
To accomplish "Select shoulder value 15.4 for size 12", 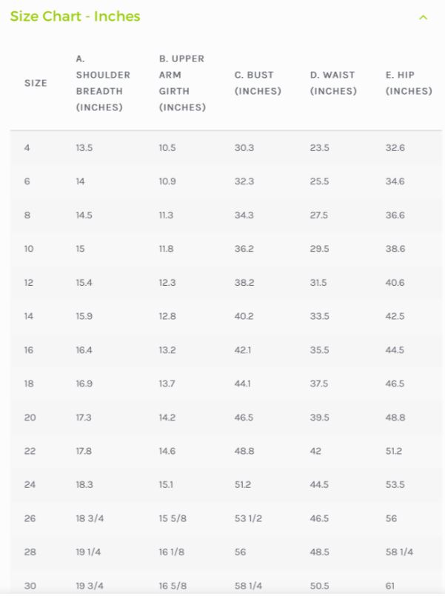I will 84,283.
